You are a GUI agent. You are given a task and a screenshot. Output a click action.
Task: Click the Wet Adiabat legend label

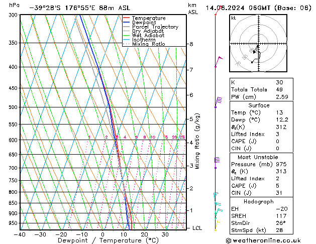coord(148,35)
